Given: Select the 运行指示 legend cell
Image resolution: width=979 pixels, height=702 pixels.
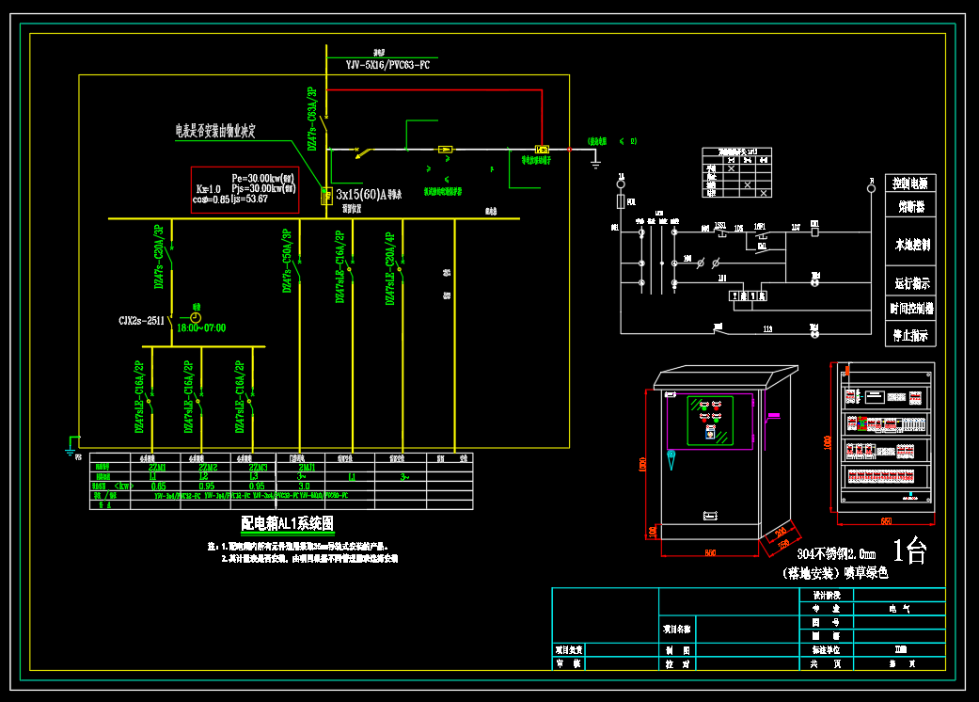Looking at the screenshot, I should pyautogui.click(x=909, y=283).
